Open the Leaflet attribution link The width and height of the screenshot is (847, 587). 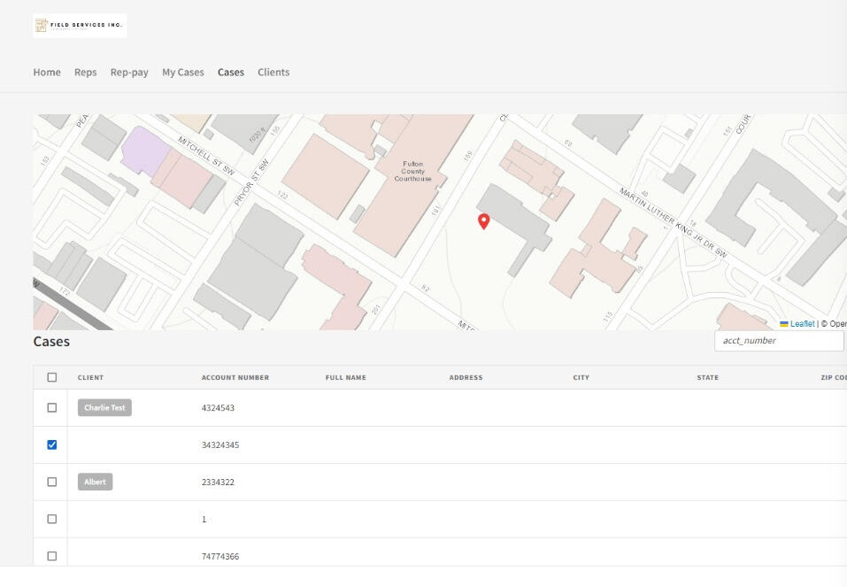(802, 324)
